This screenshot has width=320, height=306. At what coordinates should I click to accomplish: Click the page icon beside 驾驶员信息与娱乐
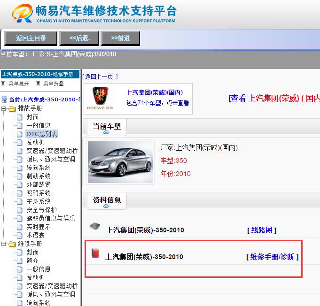(20, 218)
